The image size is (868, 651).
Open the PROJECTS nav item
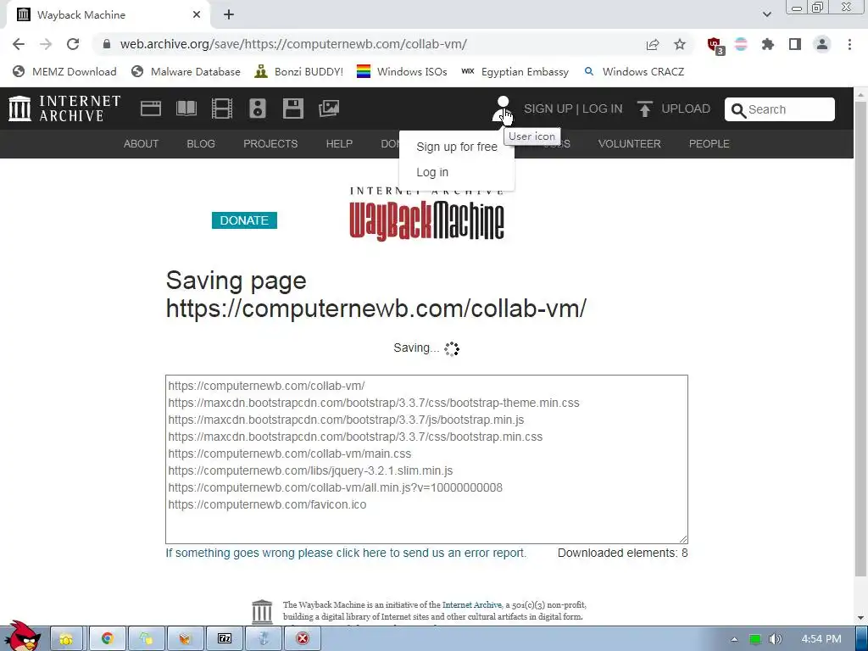270,144
